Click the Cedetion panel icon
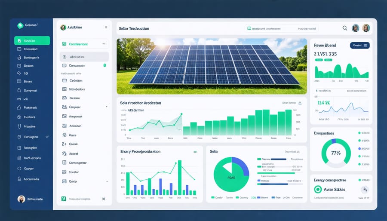 [x=64, y=80]
